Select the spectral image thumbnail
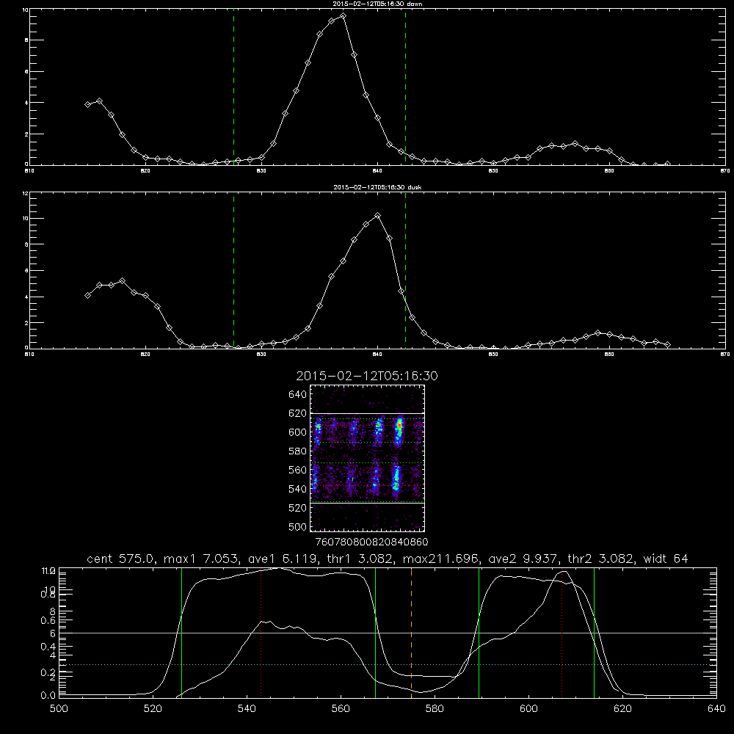Viewport: 734px width, 734px height. [368, 458]
